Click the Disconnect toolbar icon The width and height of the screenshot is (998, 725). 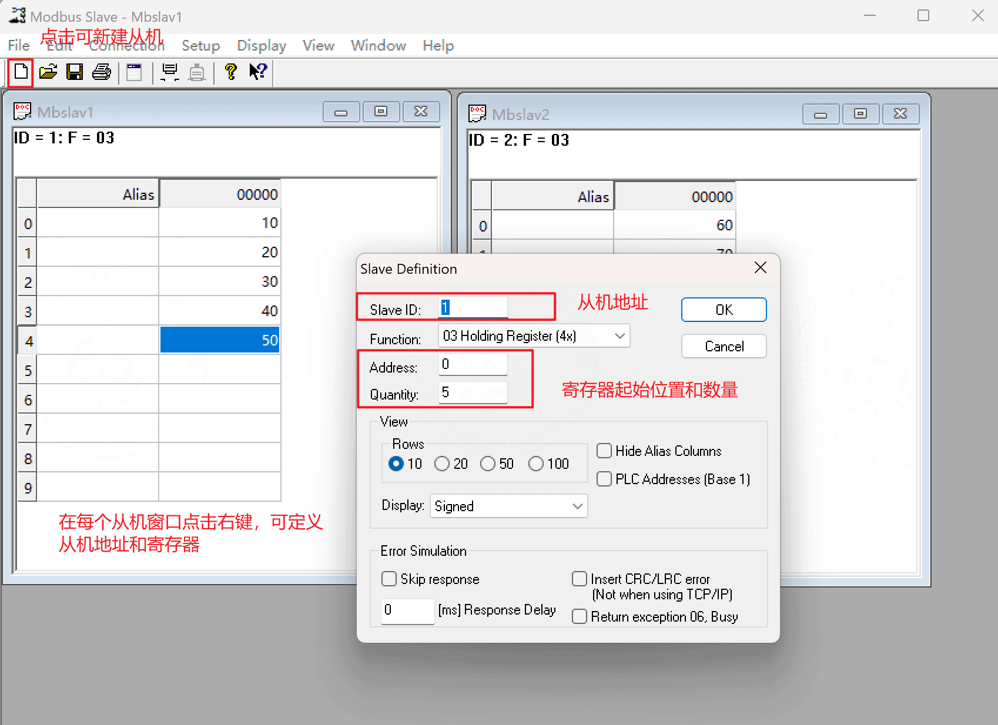pyautogui.click(x=197, y=72)
